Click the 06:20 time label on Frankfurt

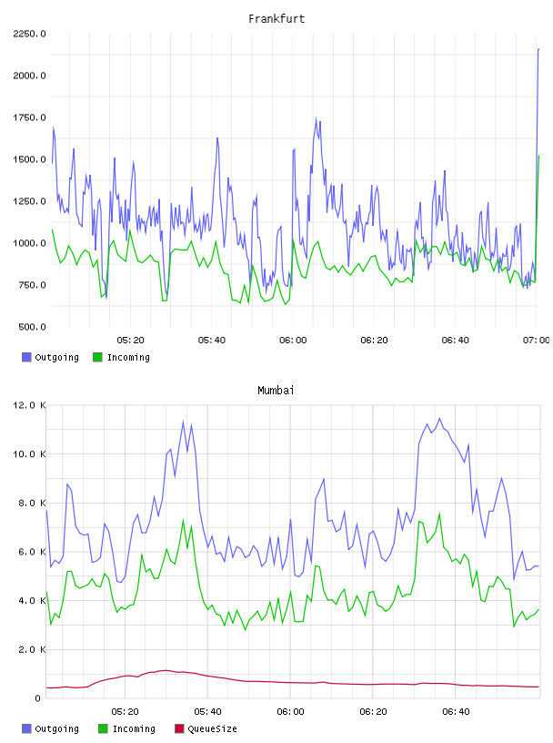pyautogui.click(x=374, y=341)
